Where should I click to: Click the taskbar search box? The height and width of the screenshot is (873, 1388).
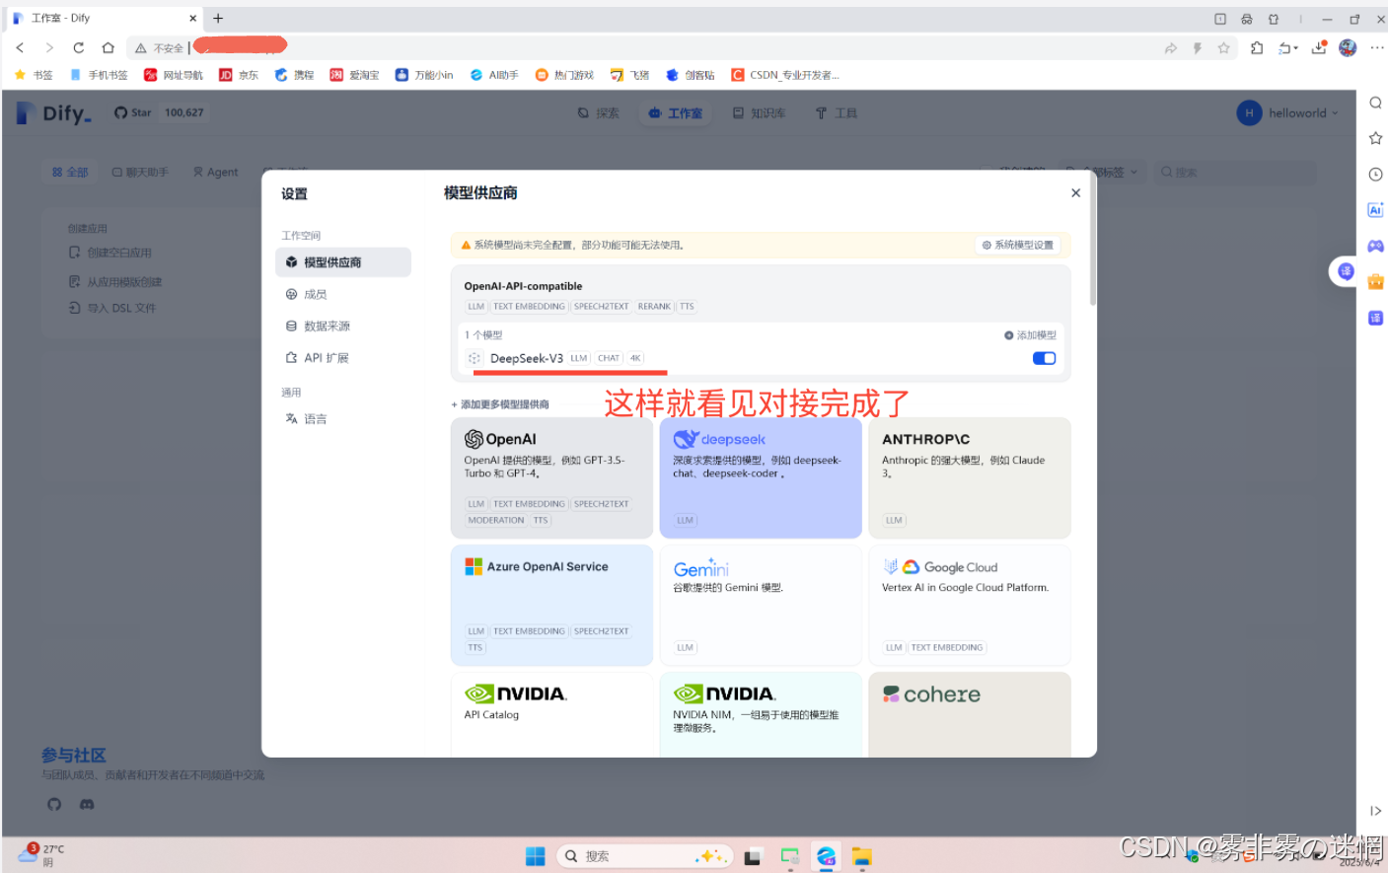click(644, 856)
